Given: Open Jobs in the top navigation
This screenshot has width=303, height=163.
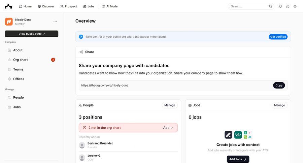Looking at the screenshot, I should point(89,6).
